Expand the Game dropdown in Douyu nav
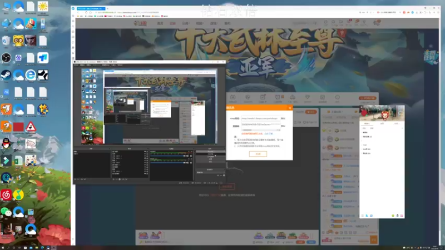This screenshot has height=250, width=445. click(214, 23)
